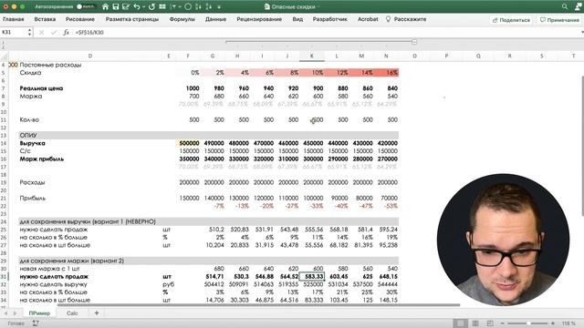Click the Sort ascending icon in title bar
Image resolution: width=584 pixels, height=328 pixels.
pos(199,6)
